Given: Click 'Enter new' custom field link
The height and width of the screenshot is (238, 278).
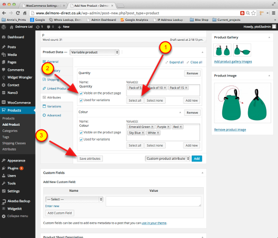Looking at the screenshot, I should (x=52, y=206).
